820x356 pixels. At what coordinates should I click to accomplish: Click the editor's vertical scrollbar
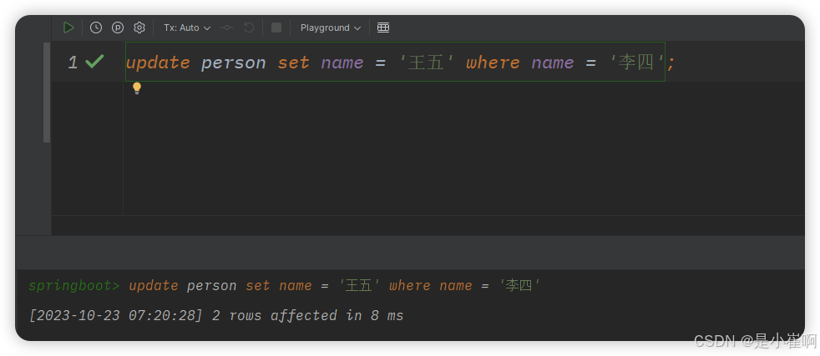point(47,93)
